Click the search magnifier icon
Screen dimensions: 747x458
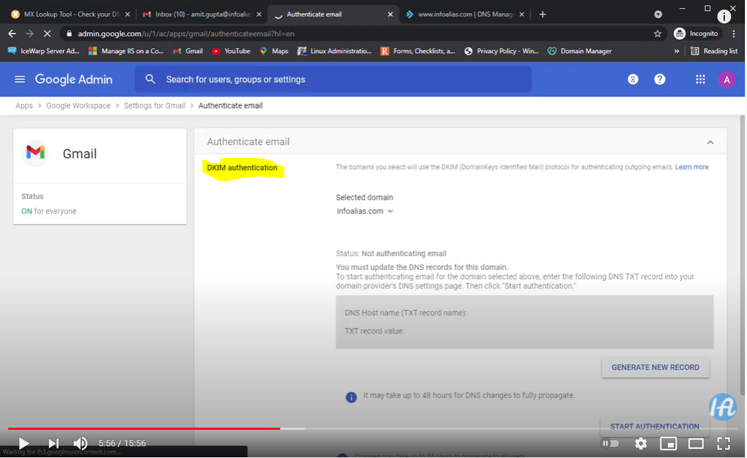pos(150,79)
